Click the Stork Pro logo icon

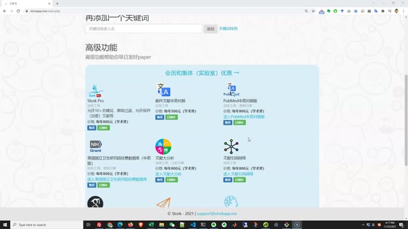coord(95,90)
